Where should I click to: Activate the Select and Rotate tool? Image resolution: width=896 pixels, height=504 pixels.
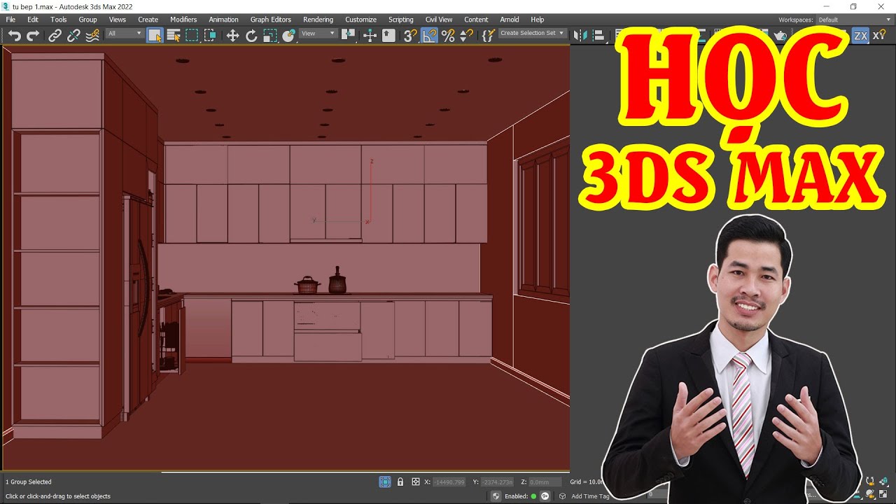(x=251, y=36)
